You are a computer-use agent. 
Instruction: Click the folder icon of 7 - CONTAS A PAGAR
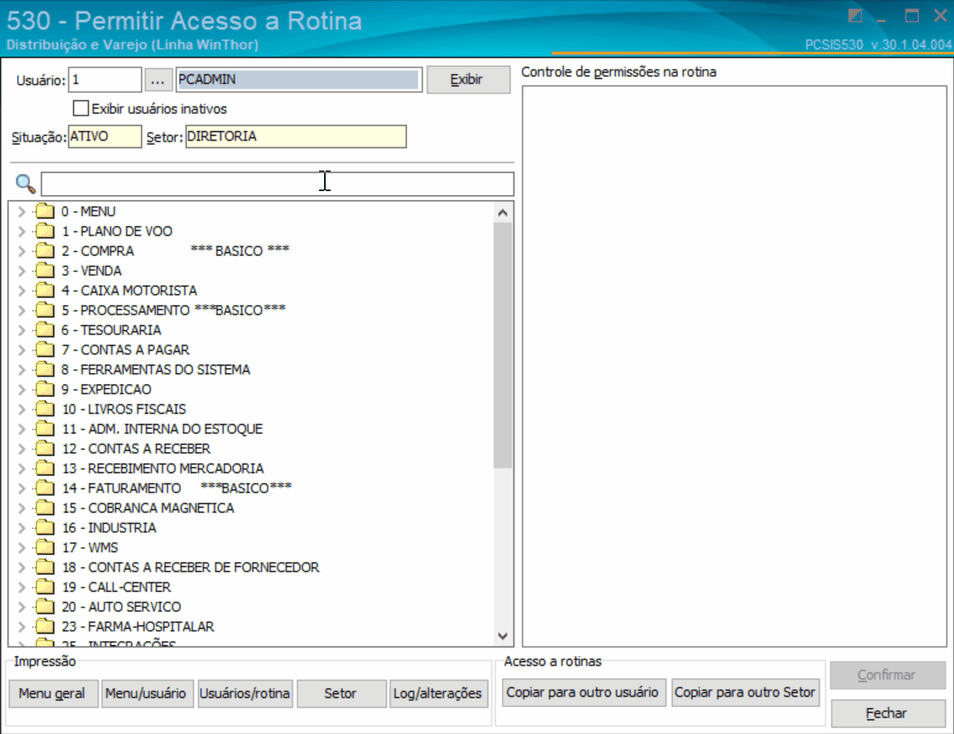45,349
